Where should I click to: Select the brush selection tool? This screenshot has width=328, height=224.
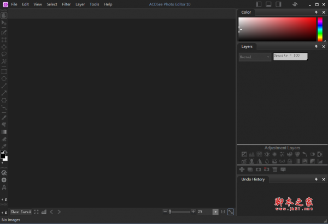coord(4,33)
